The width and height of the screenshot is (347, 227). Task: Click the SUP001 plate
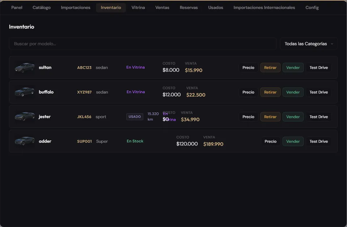click(x=84, y=141)
